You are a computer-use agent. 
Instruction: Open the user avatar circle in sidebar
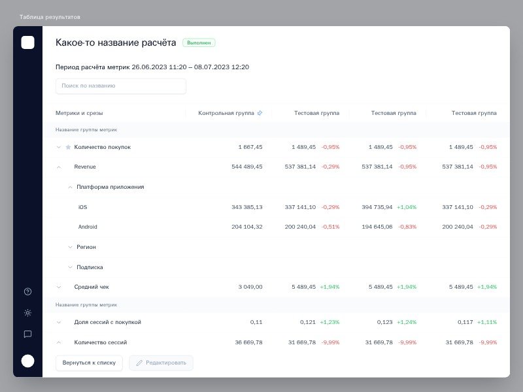tap(27, 361)
